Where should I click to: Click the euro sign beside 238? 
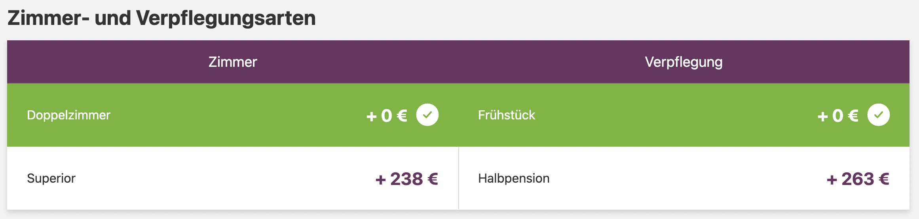point(433,179)
